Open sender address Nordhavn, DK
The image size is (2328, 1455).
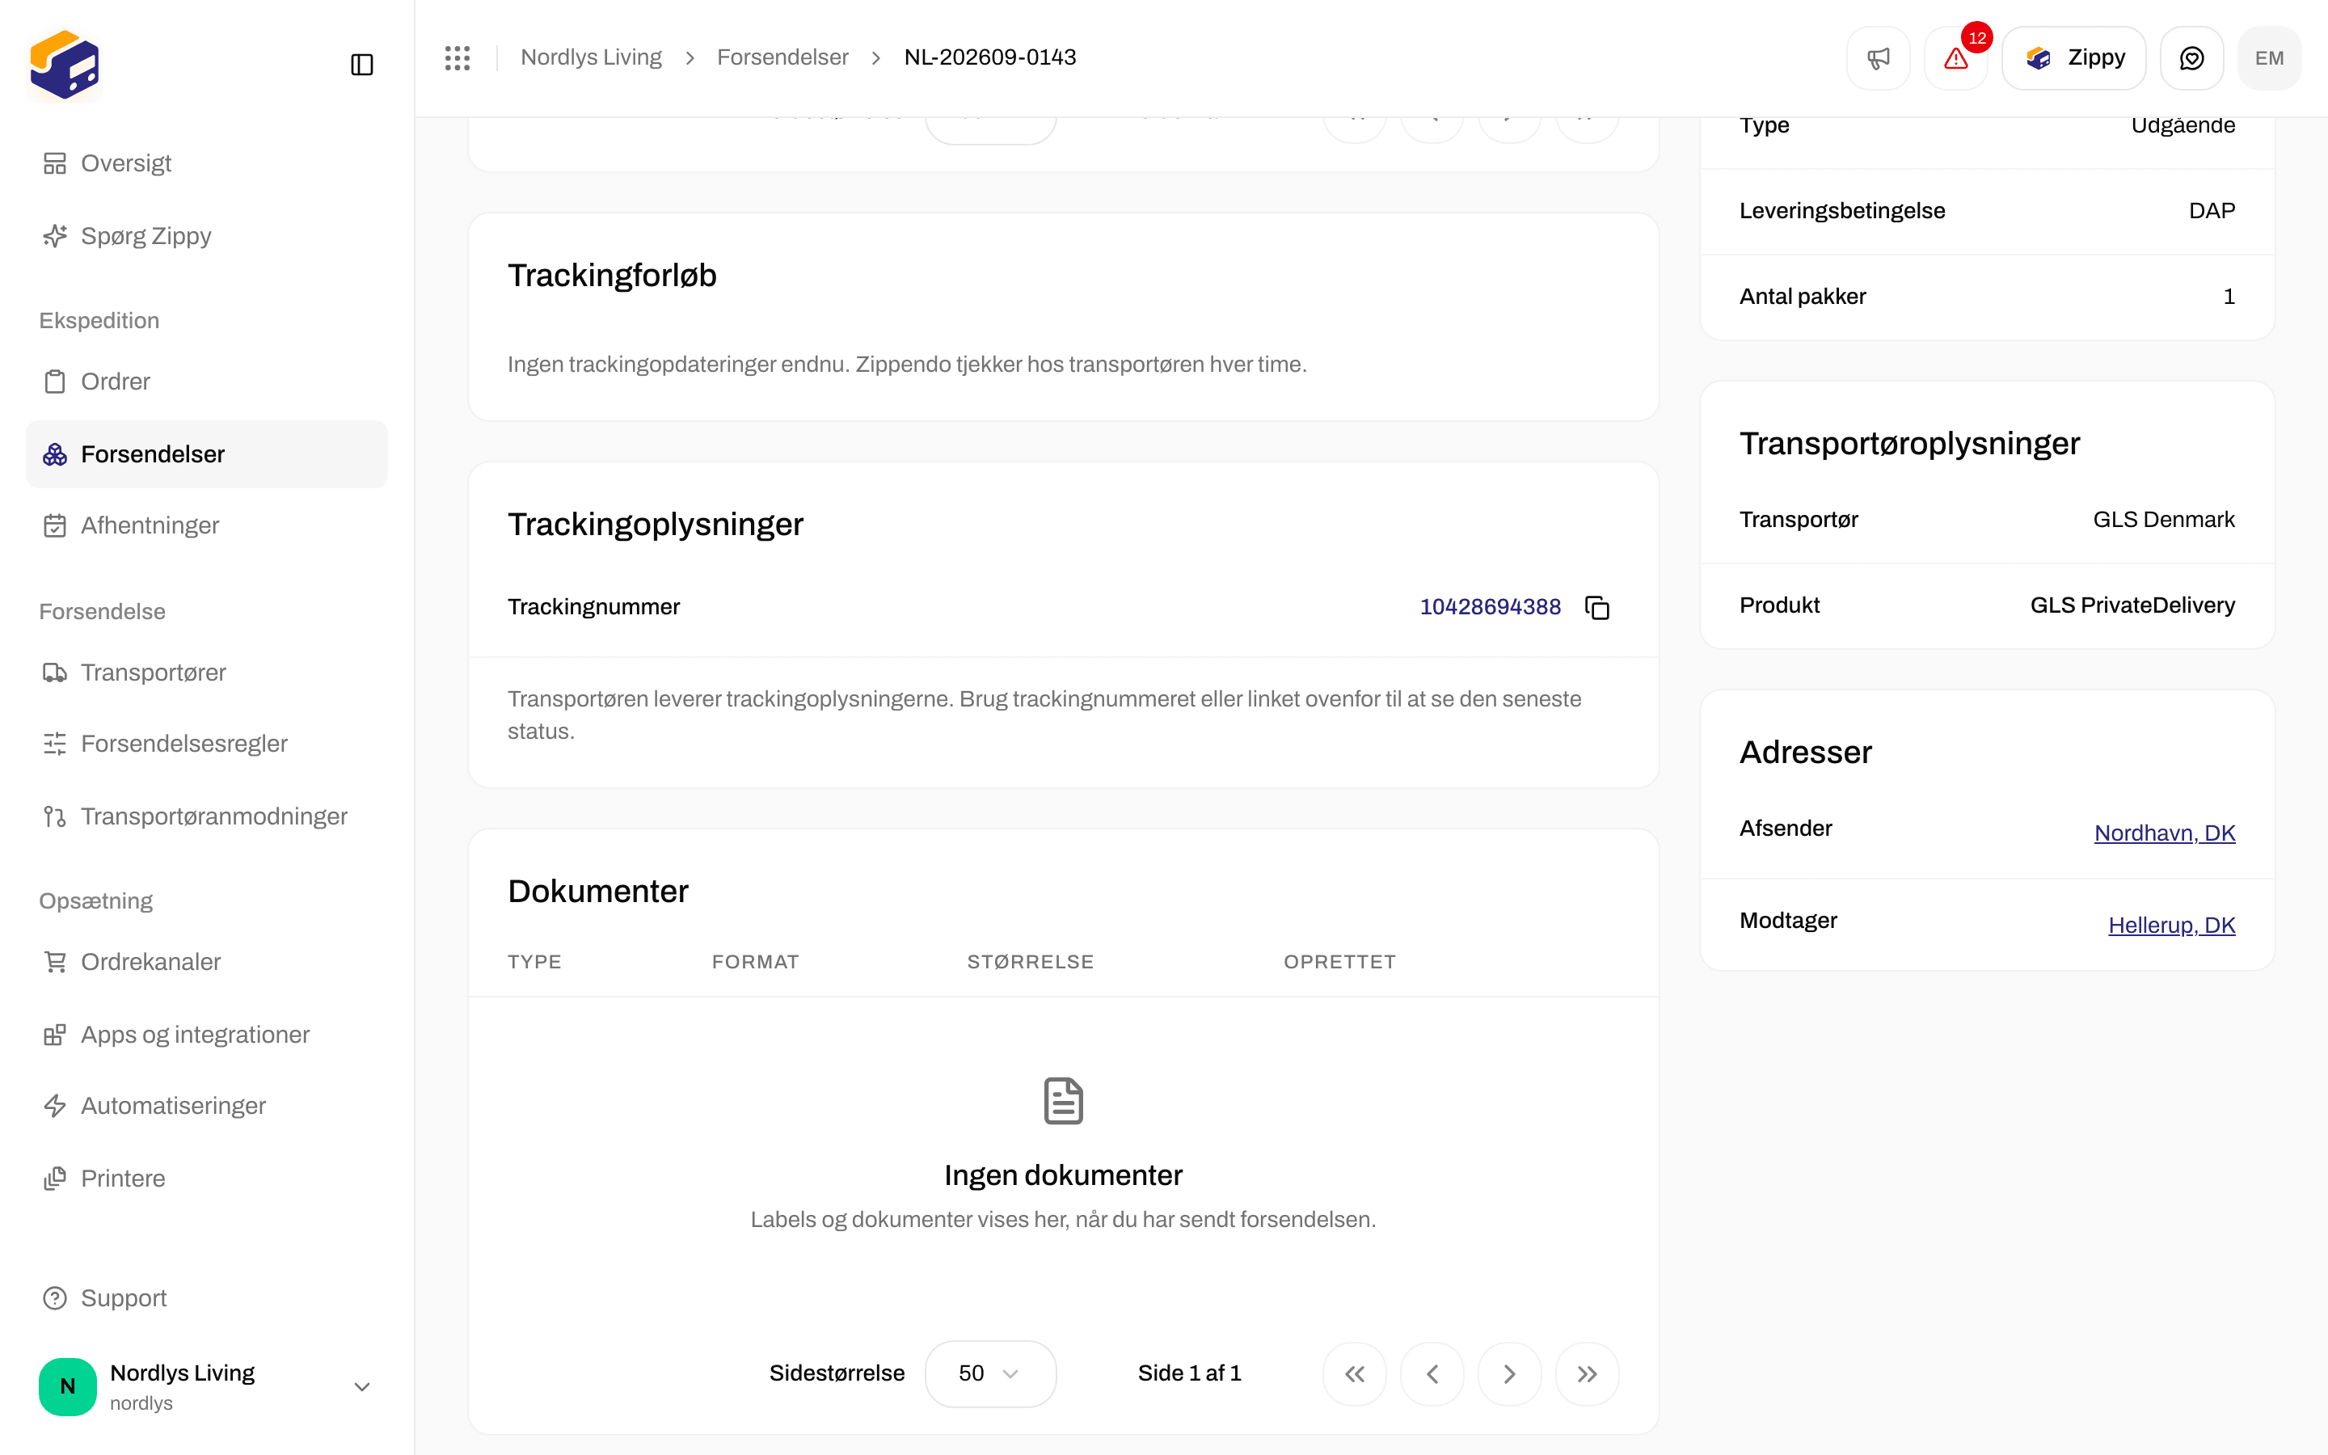[2165, 833]
